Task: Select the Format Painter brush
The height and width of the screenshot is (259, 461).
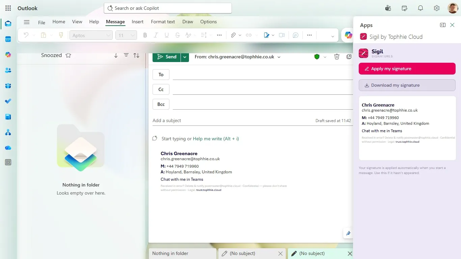Action: [x=61, y=35]
